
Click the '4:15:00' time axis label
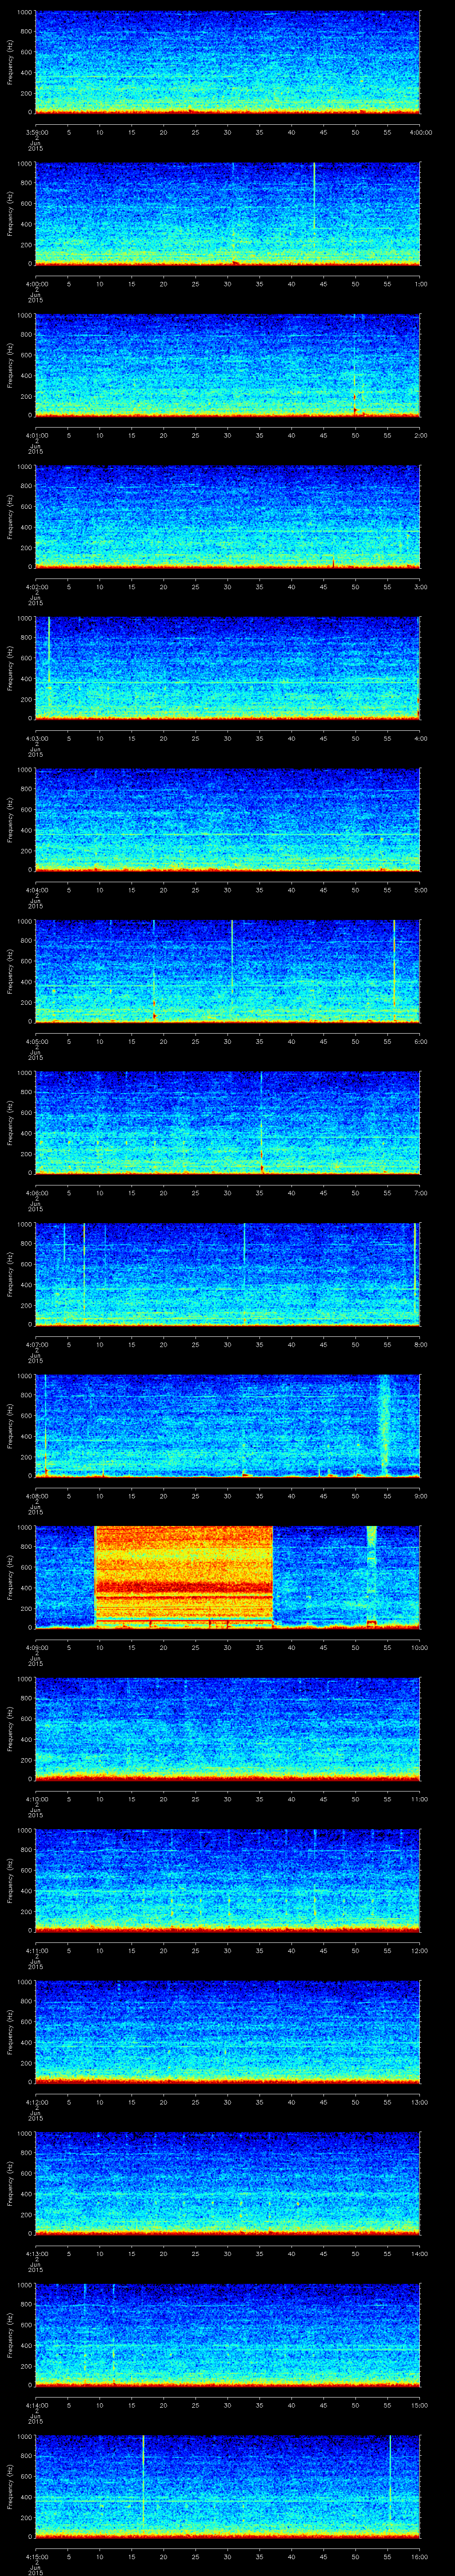coord(36,2556)
